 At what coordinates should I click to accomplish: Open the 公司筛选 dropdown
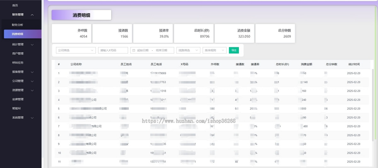coord(76,50)
